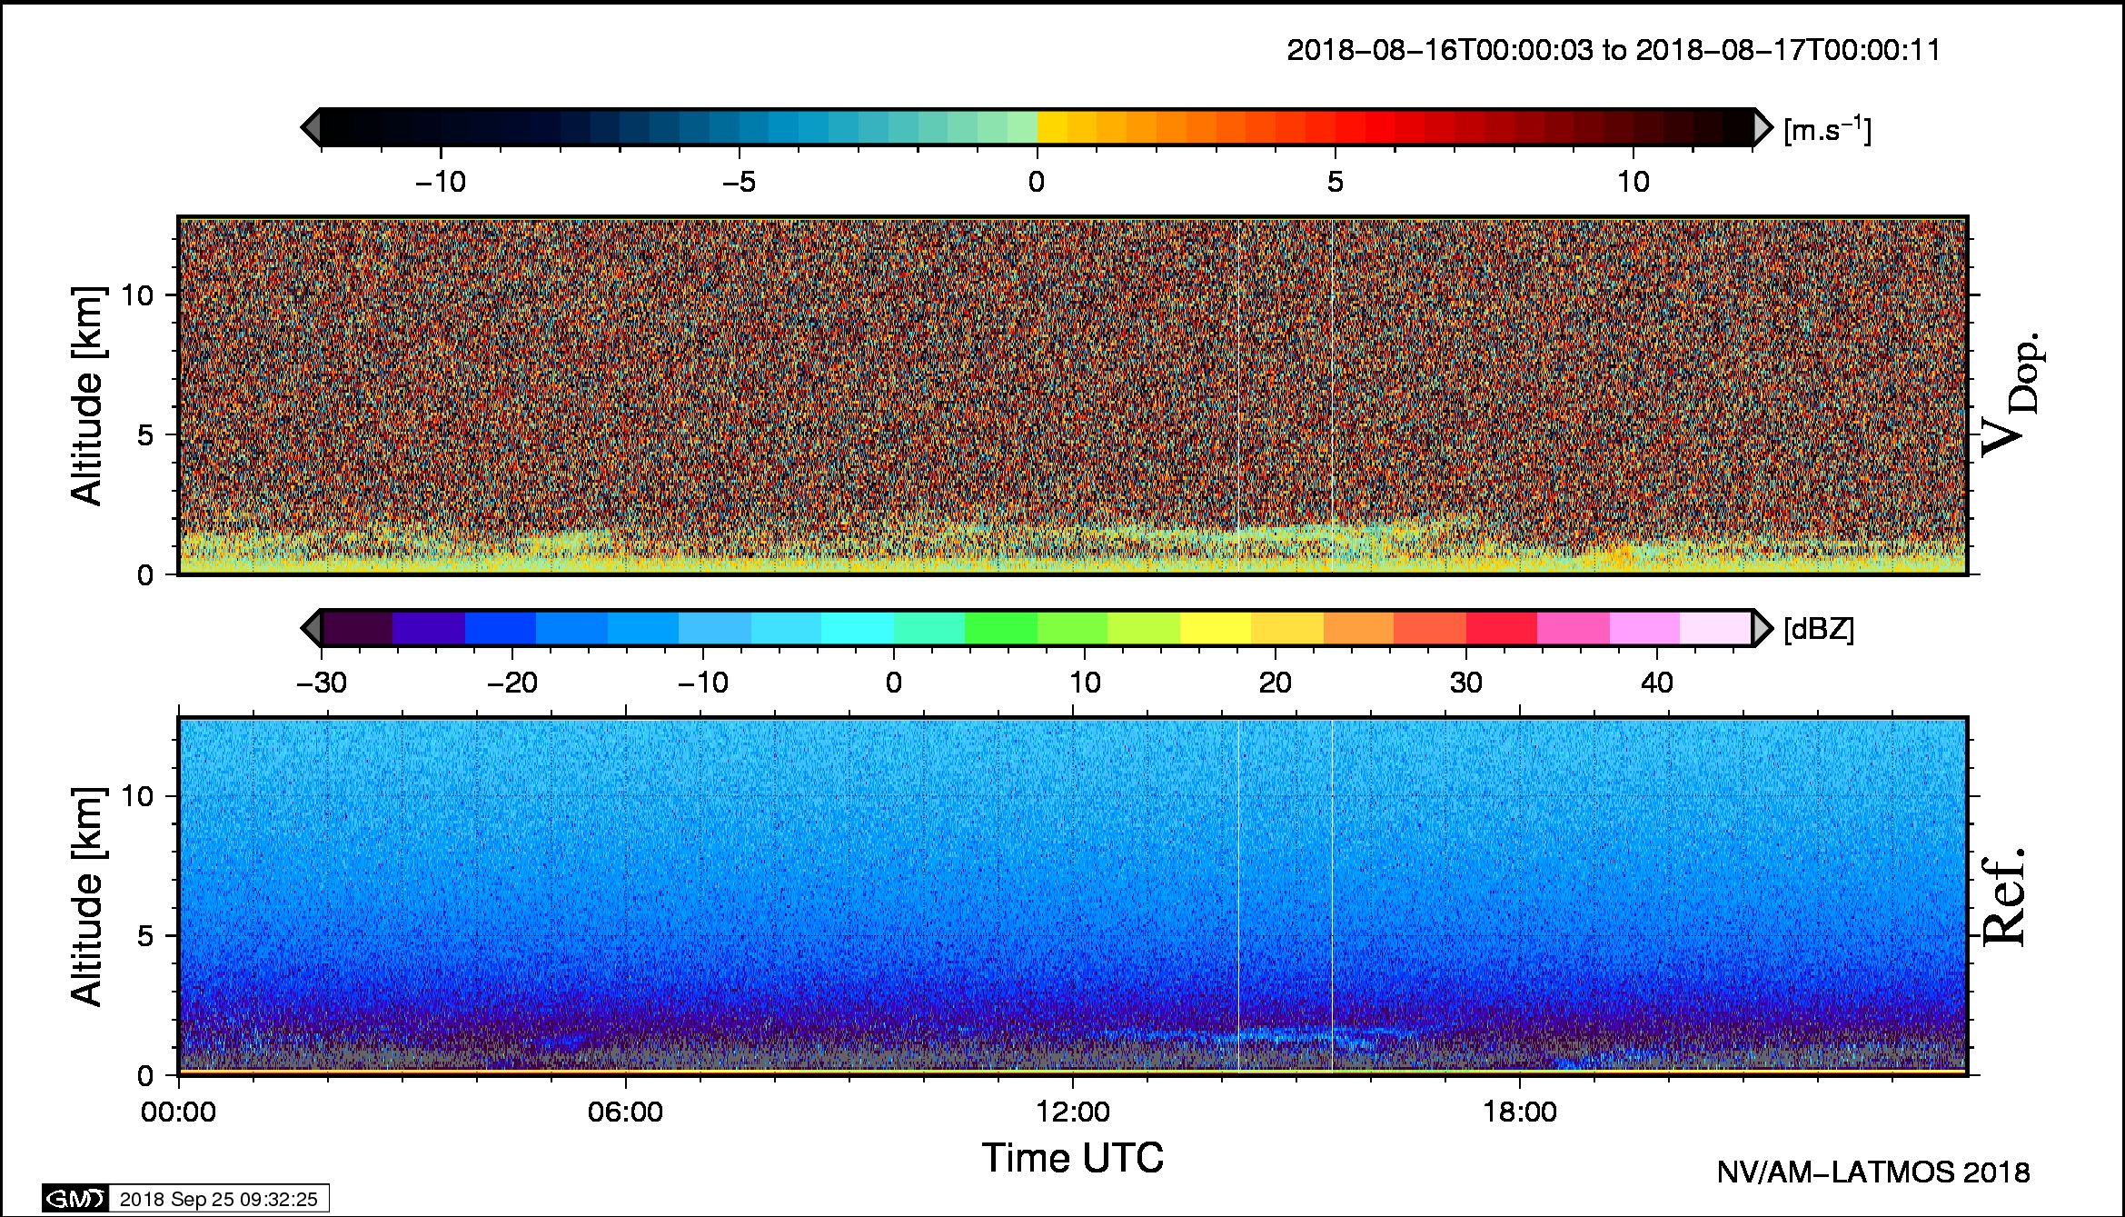Click left arrow of dBZ colorbar
Screen dimensions: 2125x1217
tap(311, 628)
